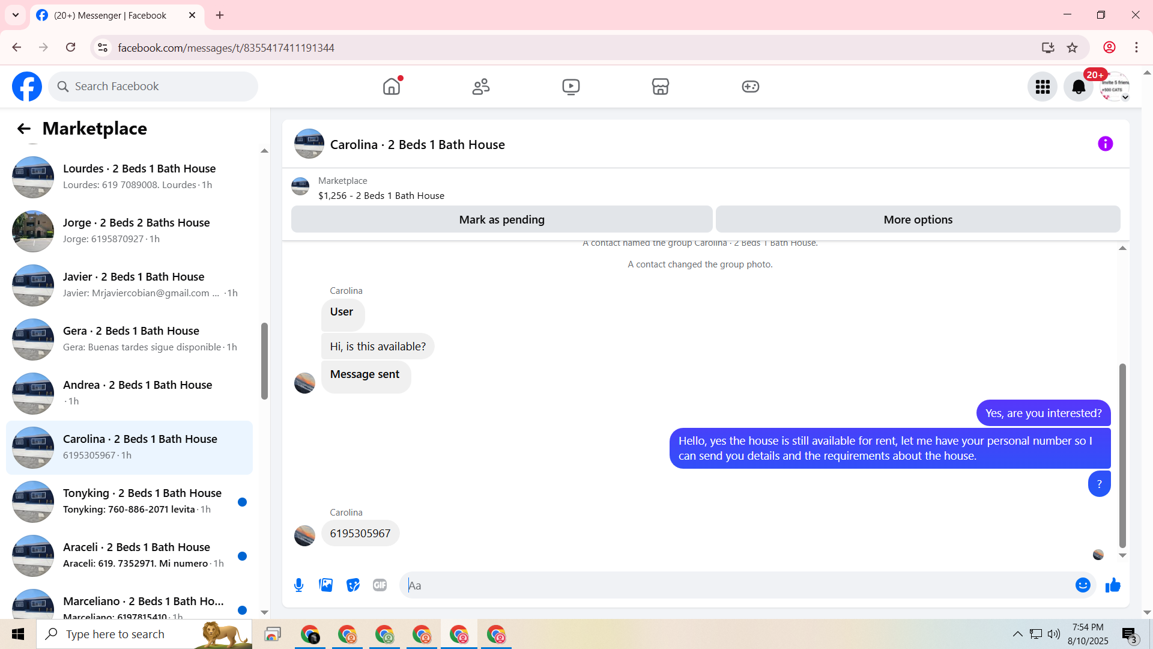The image size is (1153, 649).
Task: Open the GIF picker
Action: [x=380, y=585]
